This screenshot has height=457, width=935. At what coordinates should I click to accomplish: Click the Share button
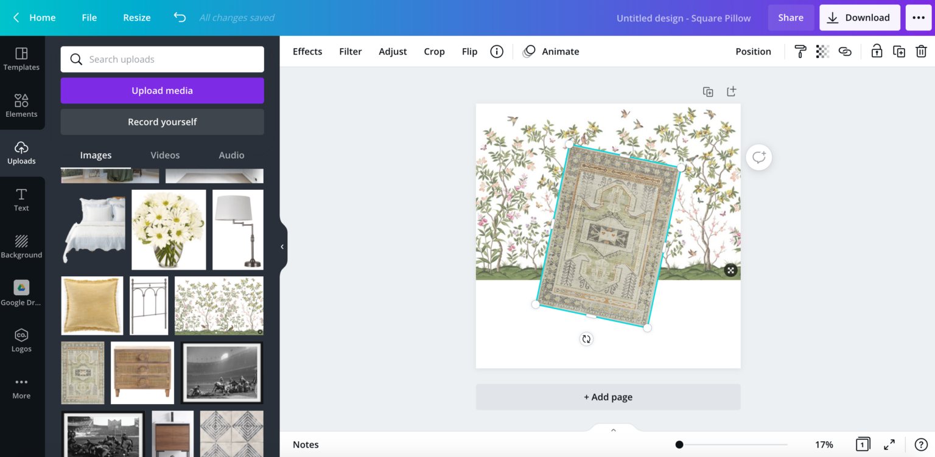(791, 18)
